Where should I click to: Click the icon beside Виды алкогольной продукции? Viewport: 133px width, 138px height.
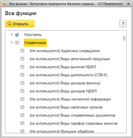22,59
